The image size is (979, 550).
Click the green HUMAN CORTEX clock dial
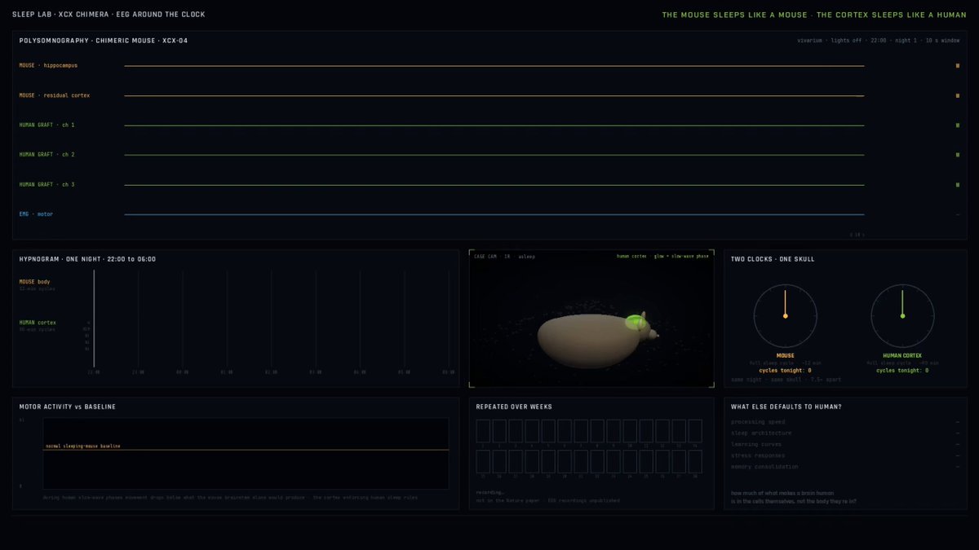click(902, 316)
